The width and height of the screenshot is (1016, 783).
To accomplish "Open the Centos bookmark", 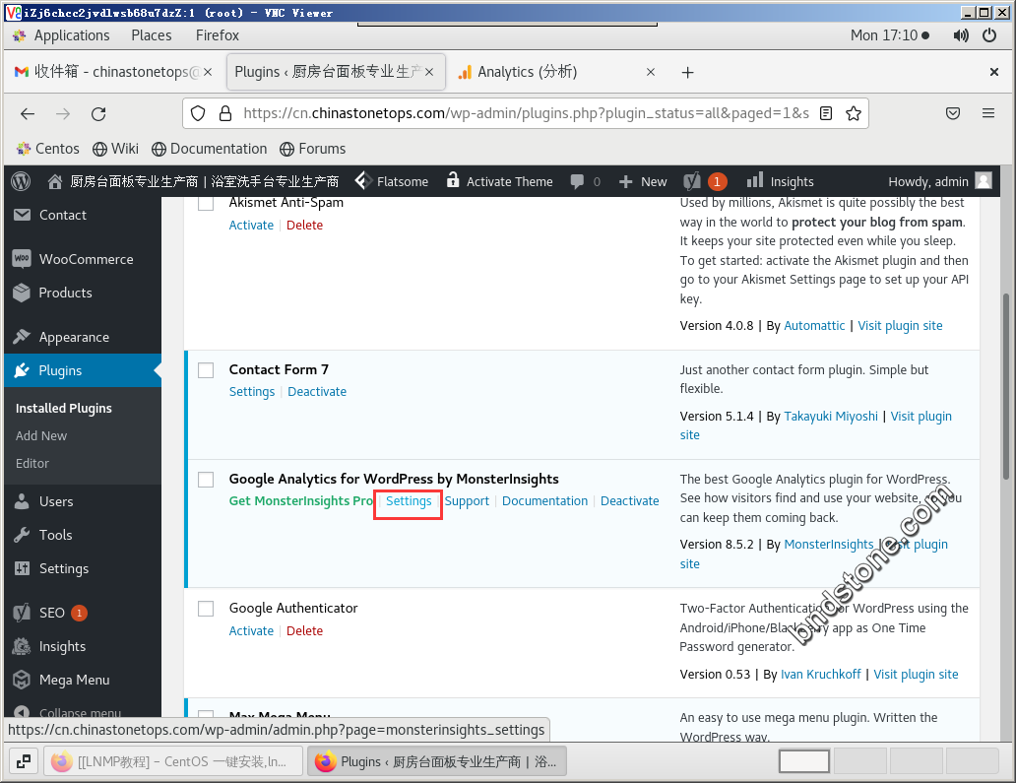I will click(x=48, y=149).
